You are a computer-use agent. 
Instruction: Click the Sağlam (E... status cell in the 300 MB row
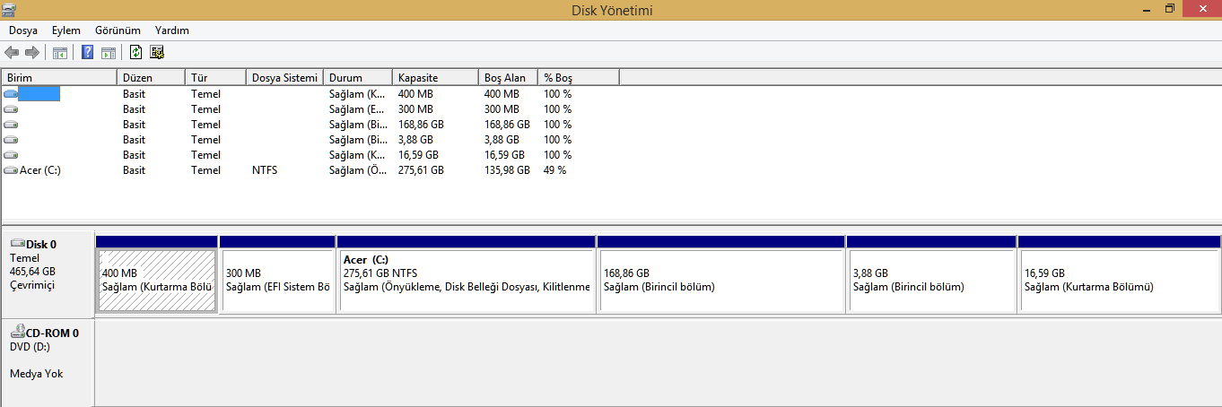pos(359,109)
